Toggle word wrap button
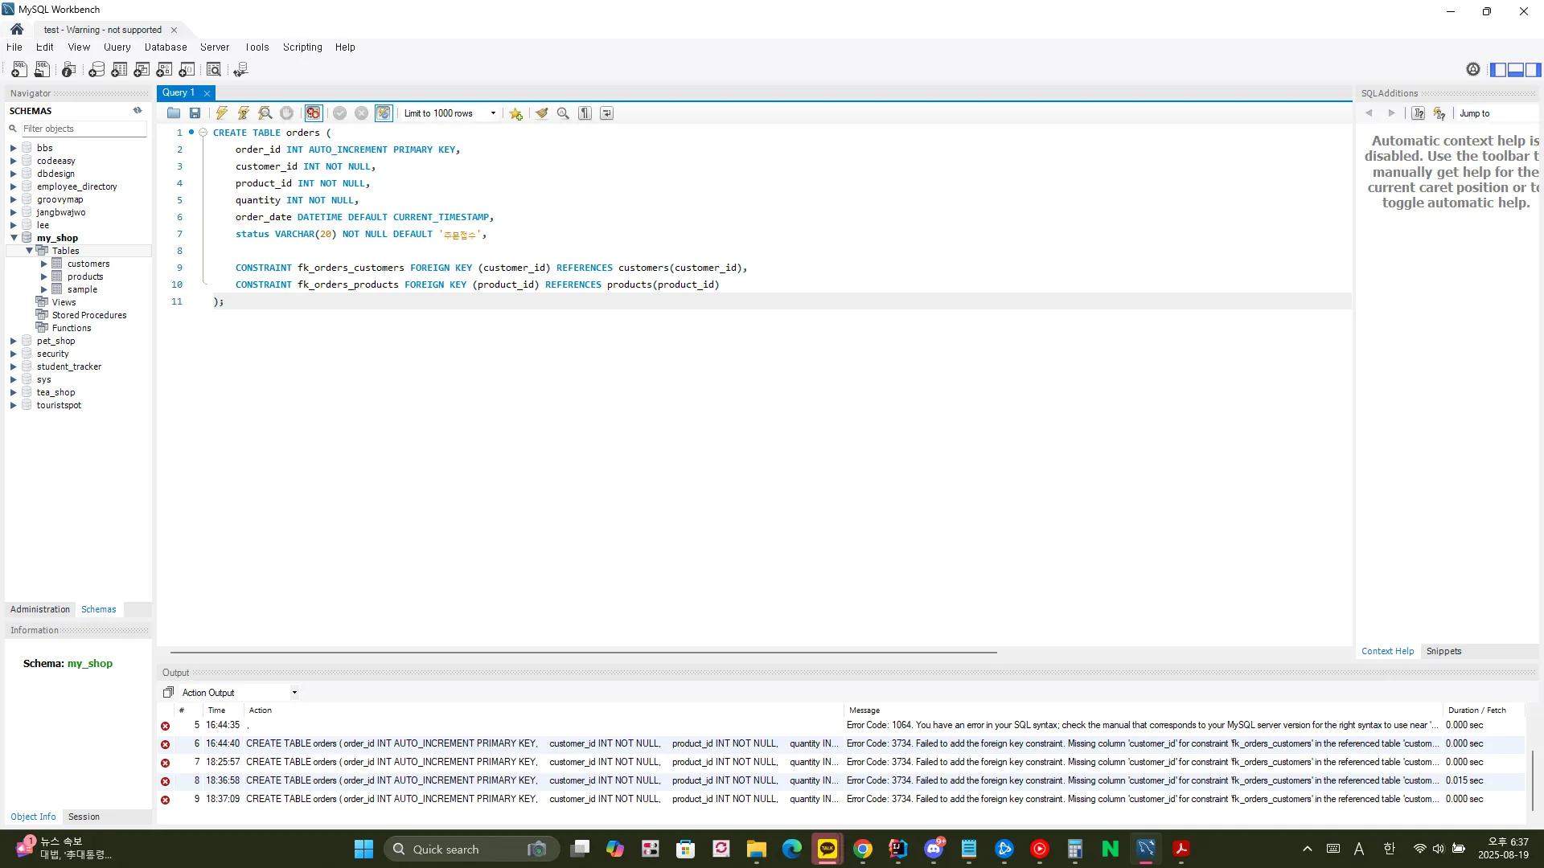The height and width of the screenshot is (868, 1544). [607, 113]
